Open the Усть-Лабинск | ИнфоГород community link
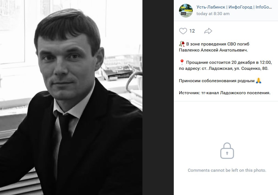Image resolution: width=278 pixels, height=195 pixels. (x=234, y=7)
